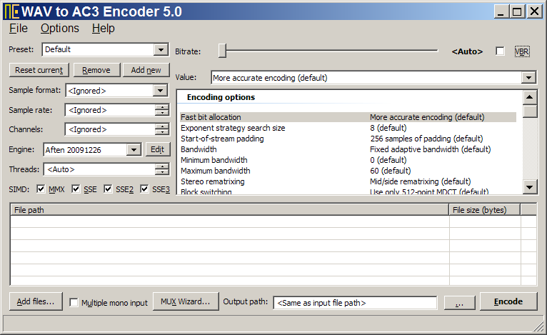The height and width of the screenshot is (335, 547).
Task: Expand the Value dropdown
Action: pos(529,77)
